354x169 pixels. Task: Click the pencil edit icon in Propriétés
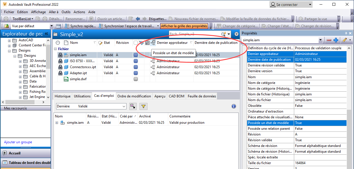(x=345, y=41)
